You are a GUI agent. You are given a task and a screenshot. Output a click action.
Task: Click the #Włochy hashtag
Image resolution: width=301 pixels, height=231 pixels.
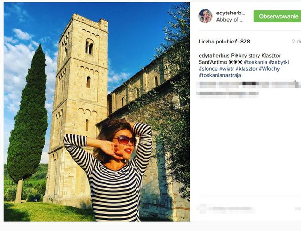(x=269, y=69)
